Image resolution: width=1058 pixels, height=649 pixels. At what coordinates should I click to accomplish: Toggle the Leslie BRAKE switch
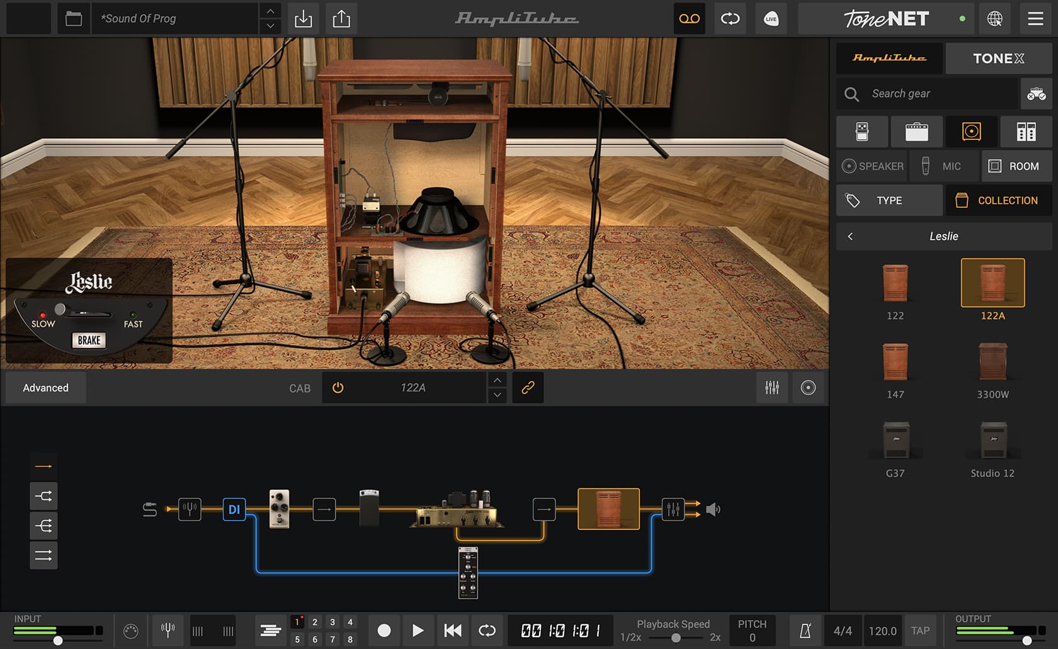(89, 341)
